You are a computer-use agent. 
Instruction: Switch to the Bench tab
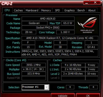click(x=81, y=10)
